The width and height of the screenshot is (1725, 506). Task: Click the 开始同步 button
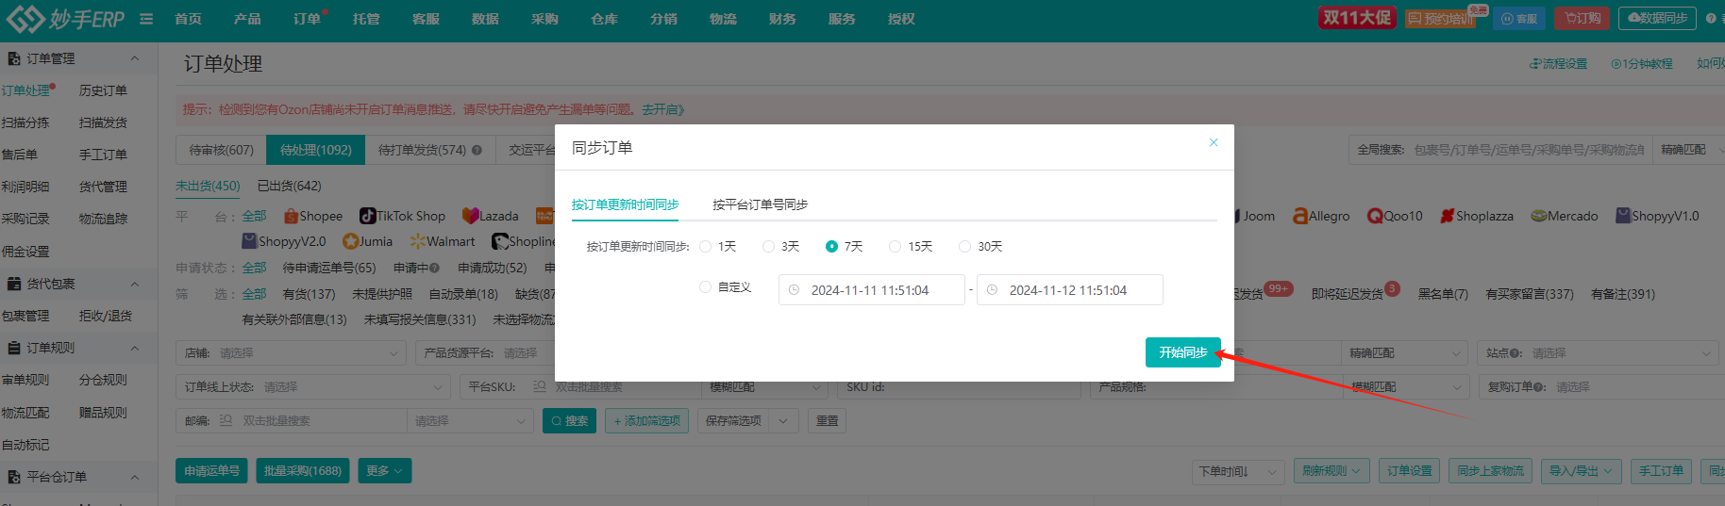pyautogui.click(x=1183, y=352)
